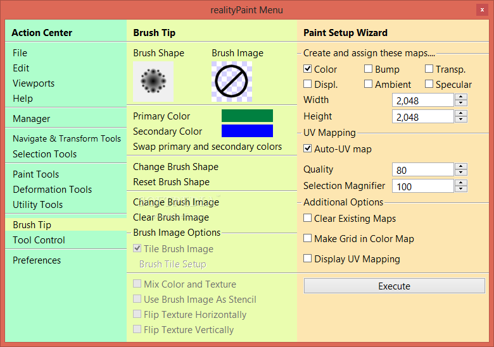Select Change Brush Shape
Image resolution: width=494 pixels, height=347 pixels.
click(x=175, y=167)
